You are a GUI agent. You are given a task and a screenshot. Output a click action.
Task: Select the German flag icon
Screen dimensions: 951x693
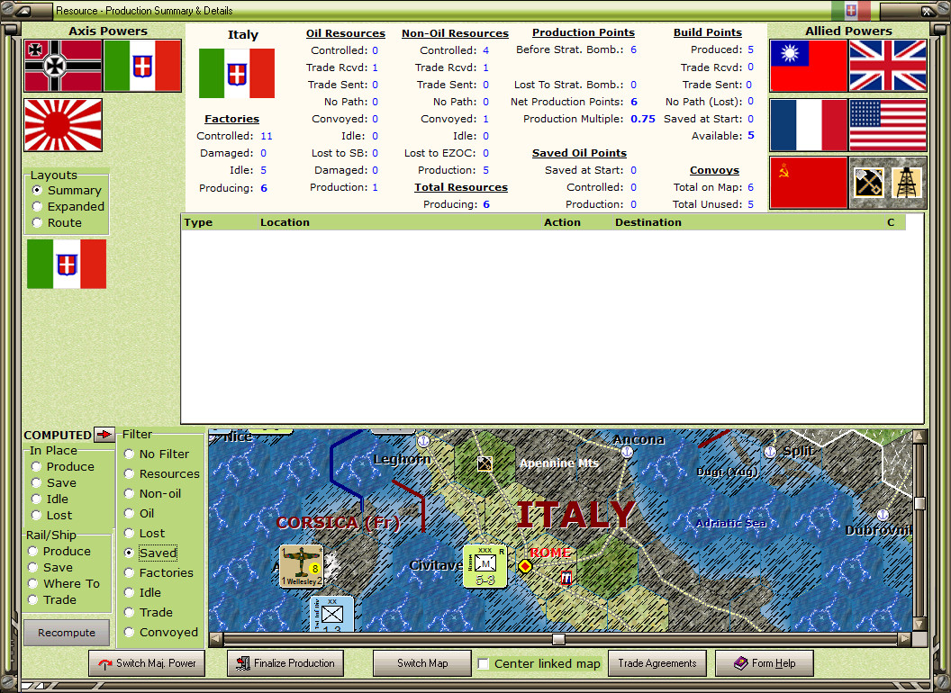click(x=62, y=67)
